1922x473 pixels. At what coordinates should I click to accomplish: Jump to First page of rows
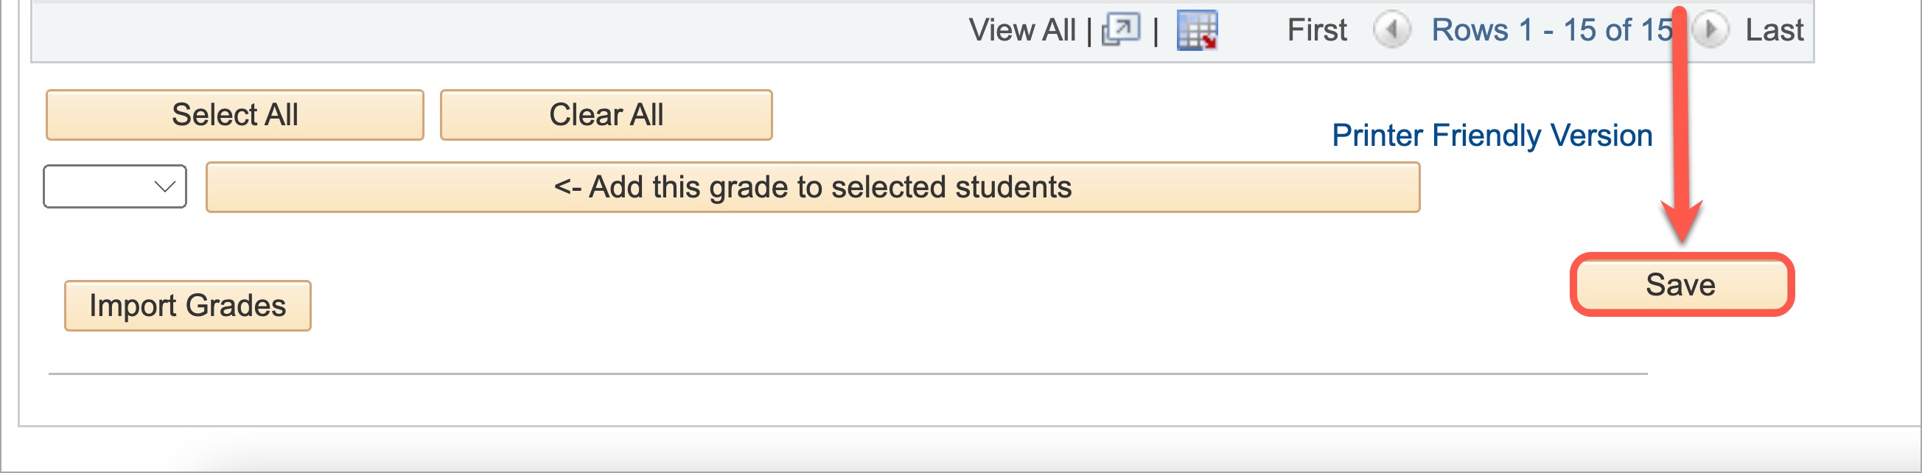(x=1317, y=31)
